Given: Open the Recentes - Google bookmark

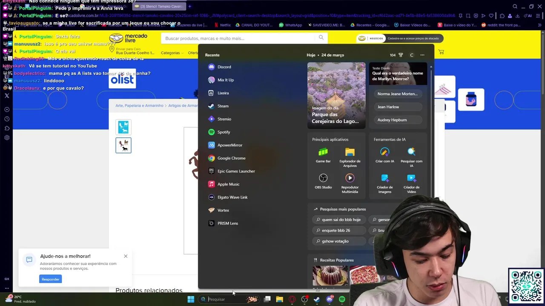Looking at the screenshot, I should pyautogui.click(x=370, y=25).
